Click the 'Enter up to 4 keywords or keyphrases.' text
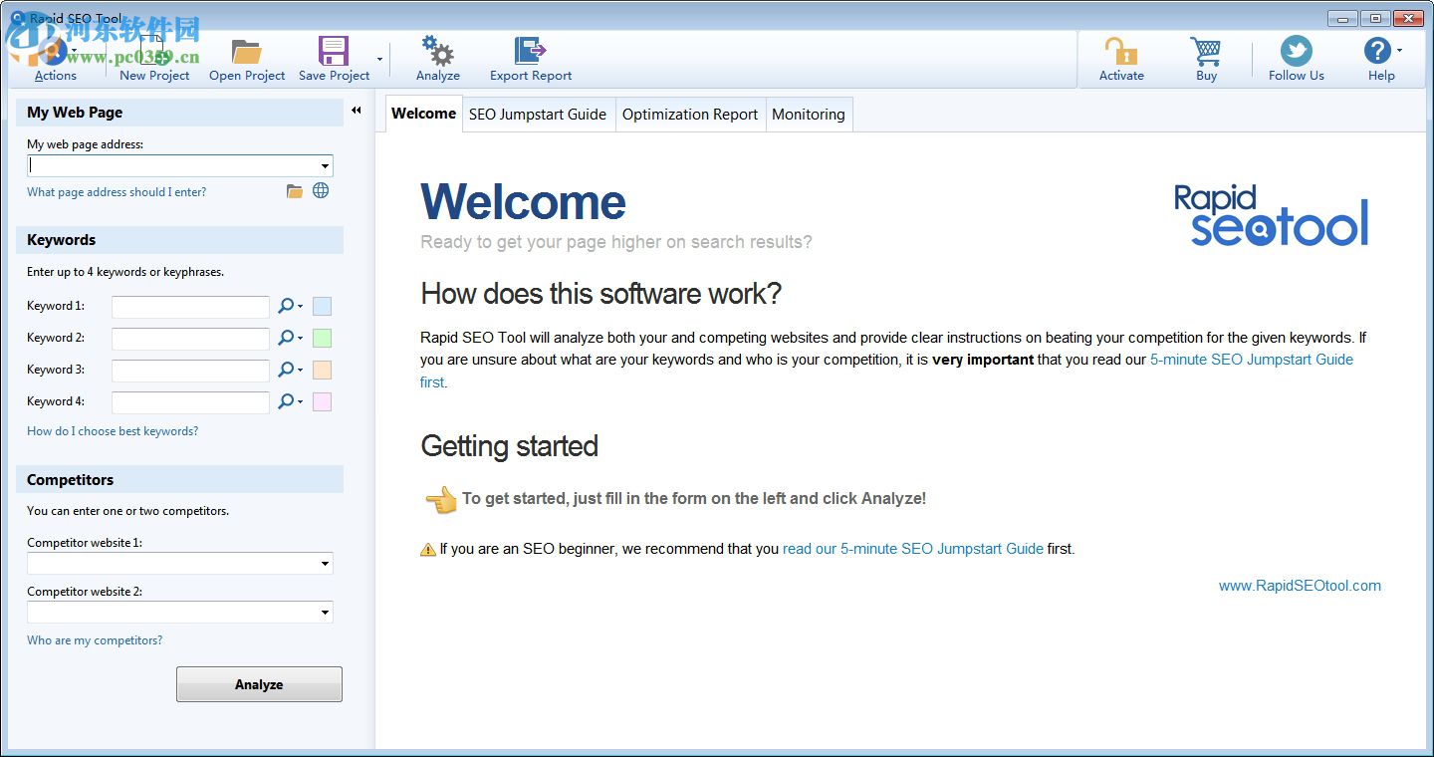The width and height of the screenshot is (1434, 757). point(125,272)
